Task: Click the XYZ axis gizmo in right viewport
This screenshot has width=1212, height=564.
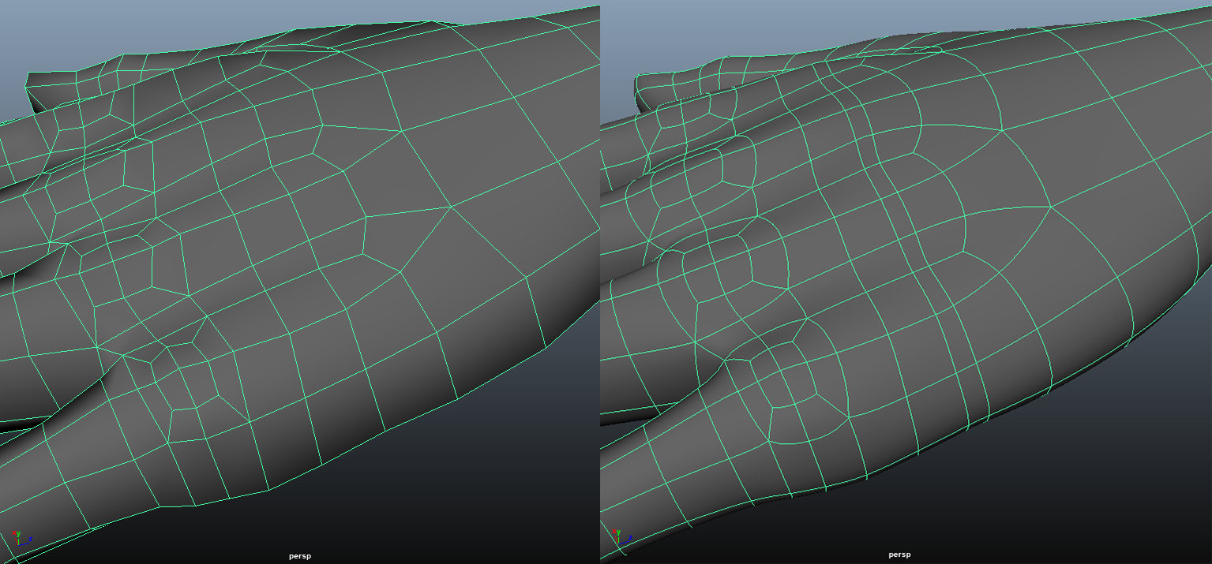Action: 621,539
